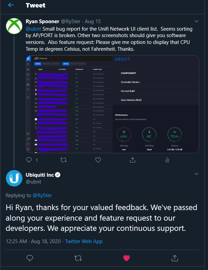The image size is (208, 270).
Task: Open the attached Unifi Network screenshot
Action: (x=69, y=104)
